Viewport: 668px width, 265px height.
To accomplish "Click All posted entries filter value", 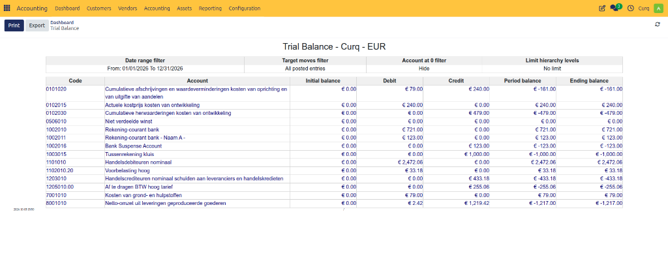I will (x=305, y=69).
